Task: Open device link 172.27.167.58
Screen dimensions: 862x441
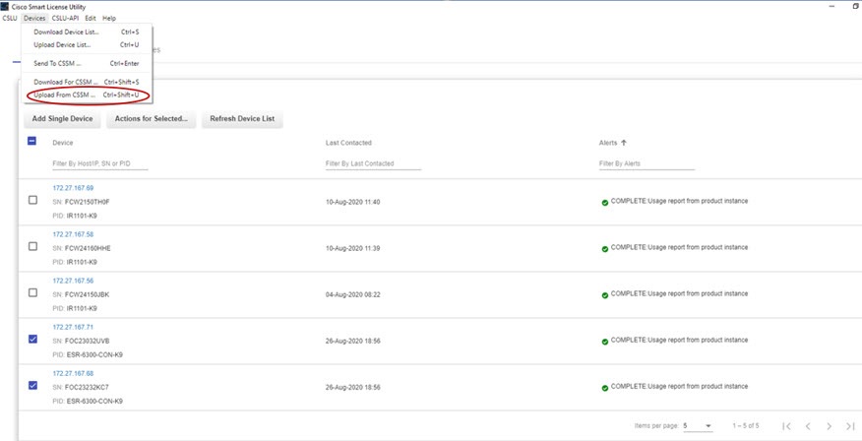Action: point(73,234)
